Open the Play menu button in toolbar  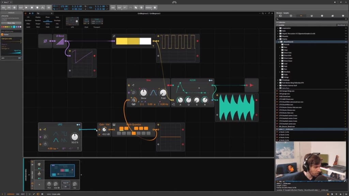click(x=21, y=7)
